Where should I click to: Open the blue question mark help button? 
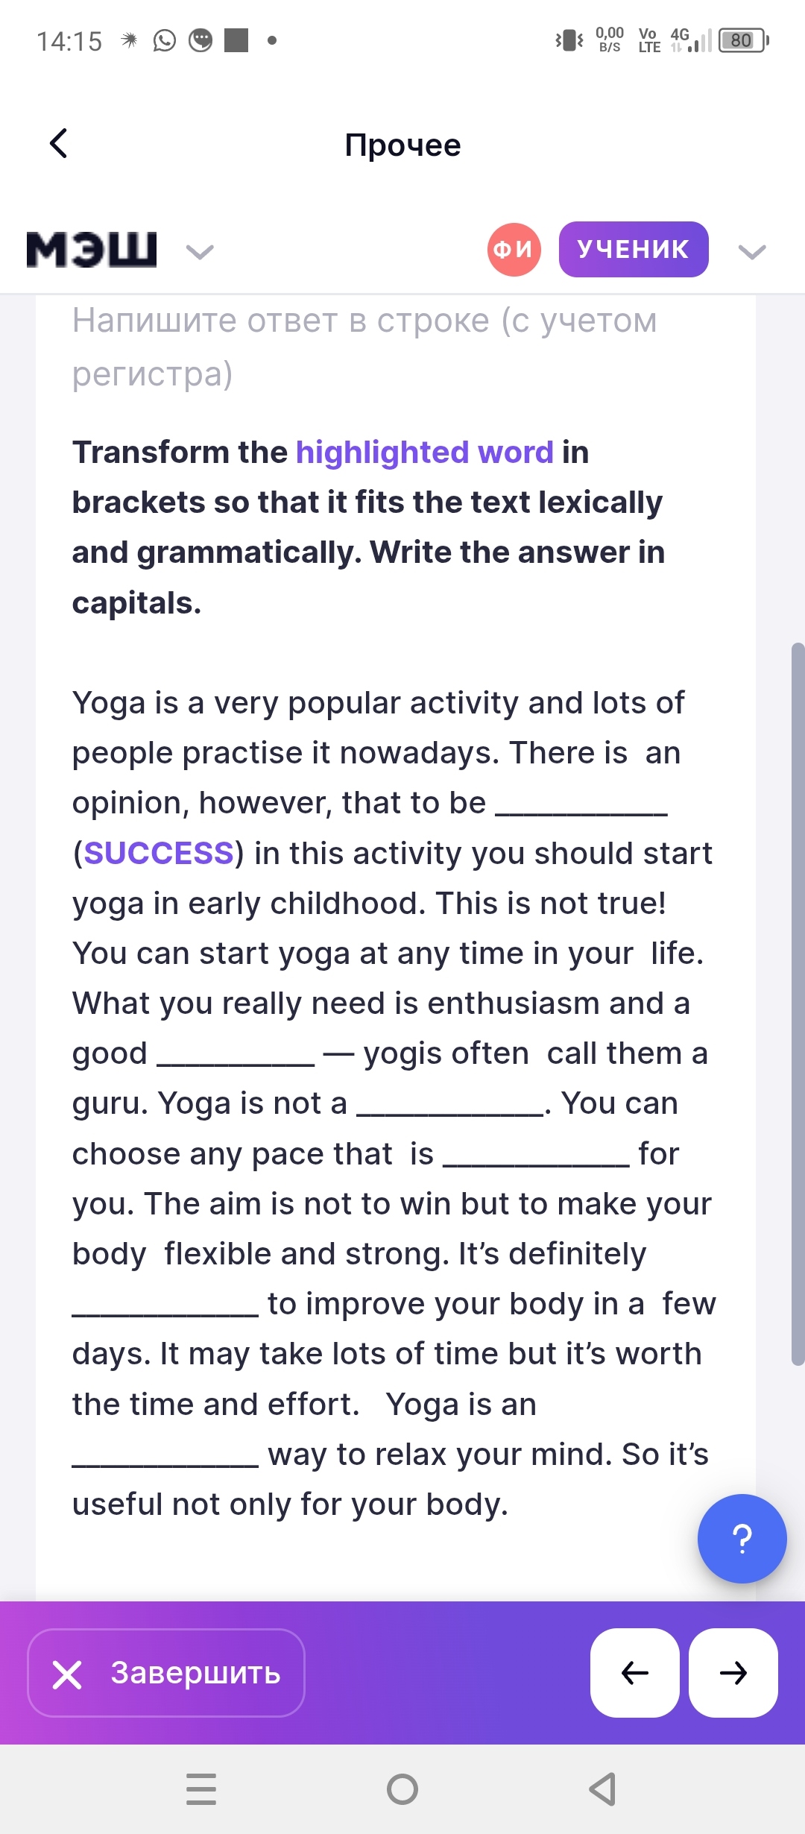(x=742, y=1538)
